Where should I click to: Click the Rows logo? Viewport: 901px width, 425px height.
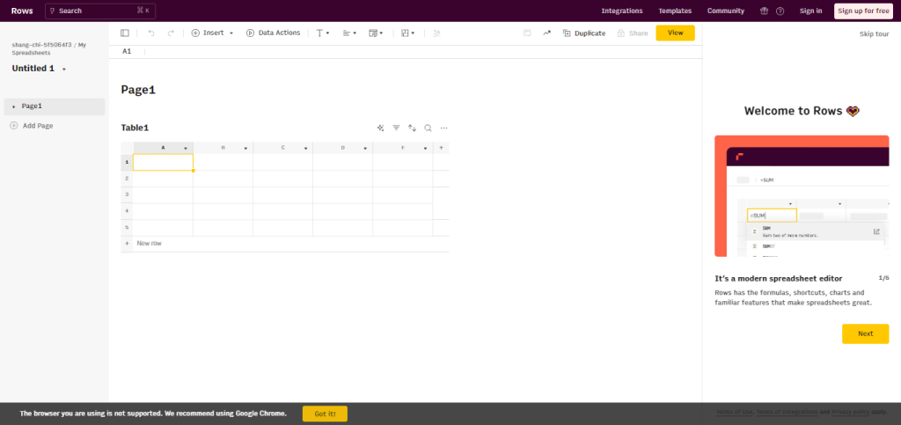point(22,11)
